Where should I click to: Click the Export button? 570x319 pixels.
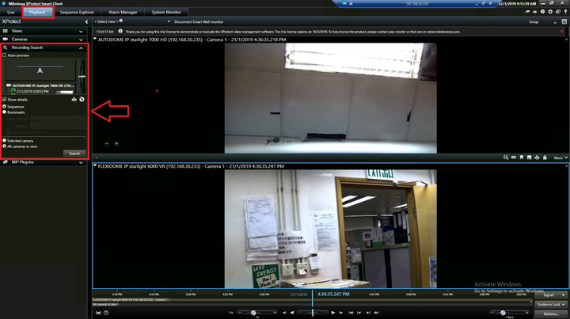(x=550, y=294)
